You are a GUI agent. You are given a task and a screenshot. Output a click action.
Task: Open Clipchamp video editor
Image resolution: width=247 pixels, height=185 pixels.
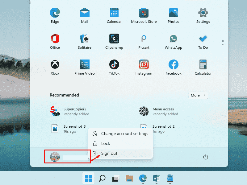click(x=114, y=40)
